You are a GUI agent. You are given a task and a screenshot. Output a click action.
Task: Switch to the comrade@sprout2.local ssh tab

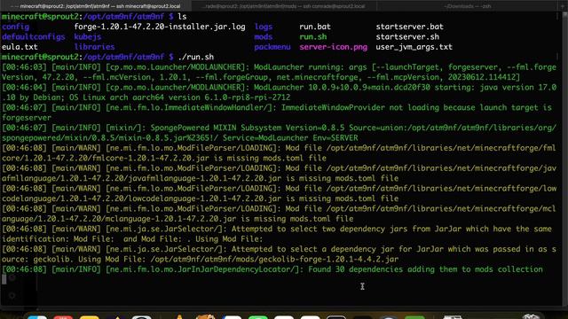[x=284, y=6]
